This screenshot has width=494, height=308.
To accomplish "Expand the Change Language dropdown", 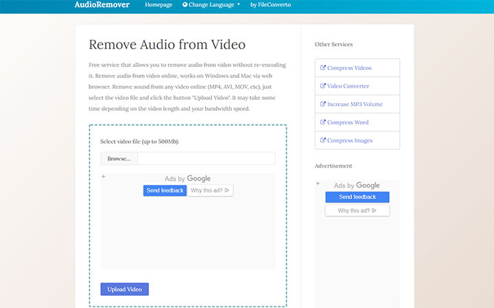I will 211,5.
